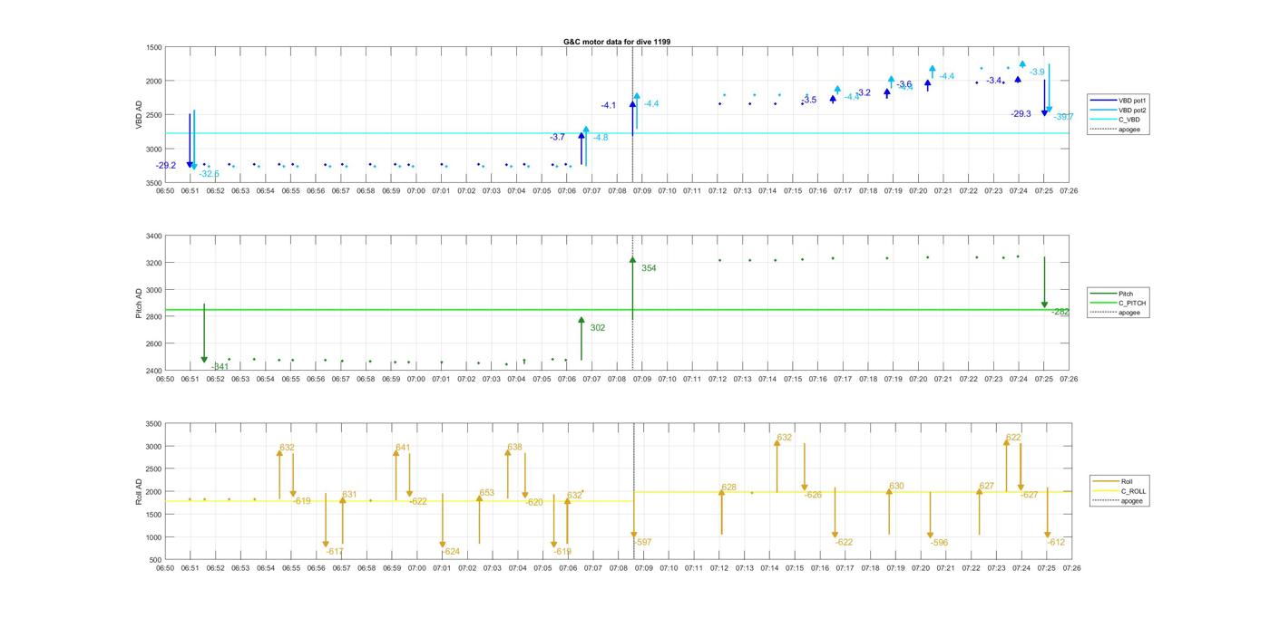
Task: Click the '-626' roll data label
Action: pos(813,495)
